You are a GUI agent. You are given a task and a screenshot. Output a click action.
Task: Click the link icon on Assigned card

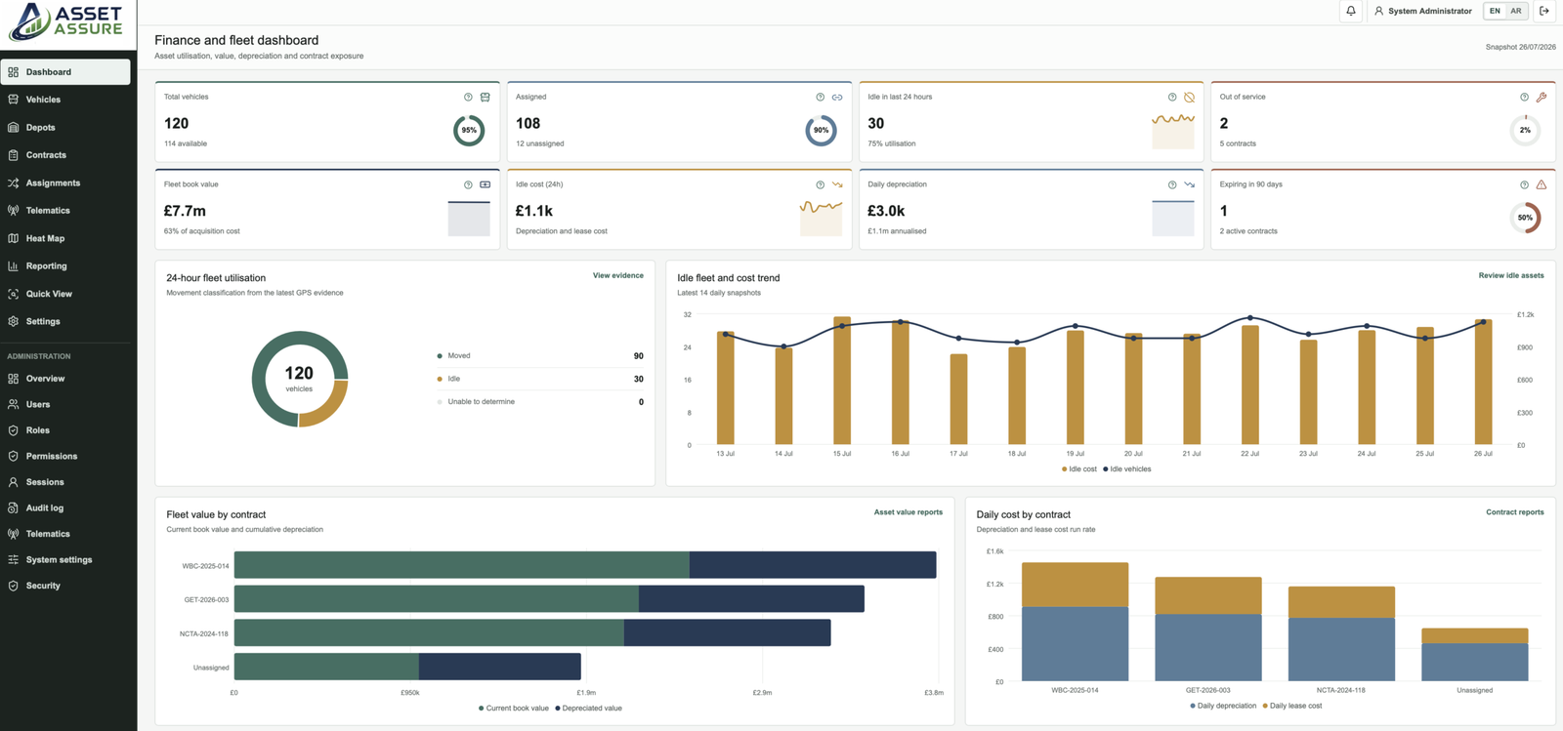point(837,97)
